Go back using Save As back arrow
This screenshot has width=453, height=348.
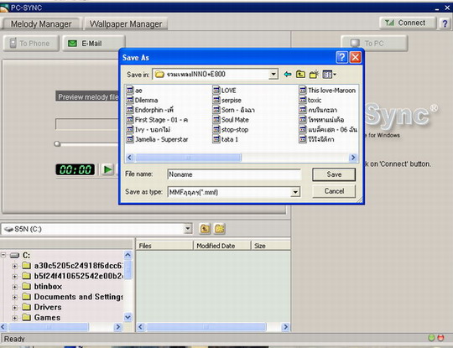[287, 75]
